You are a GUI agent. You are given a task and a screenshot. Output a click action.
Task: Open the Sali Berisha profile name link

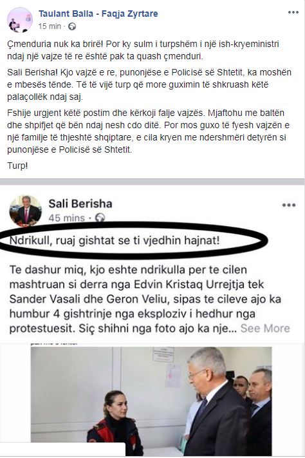click(x=80, y=204)
